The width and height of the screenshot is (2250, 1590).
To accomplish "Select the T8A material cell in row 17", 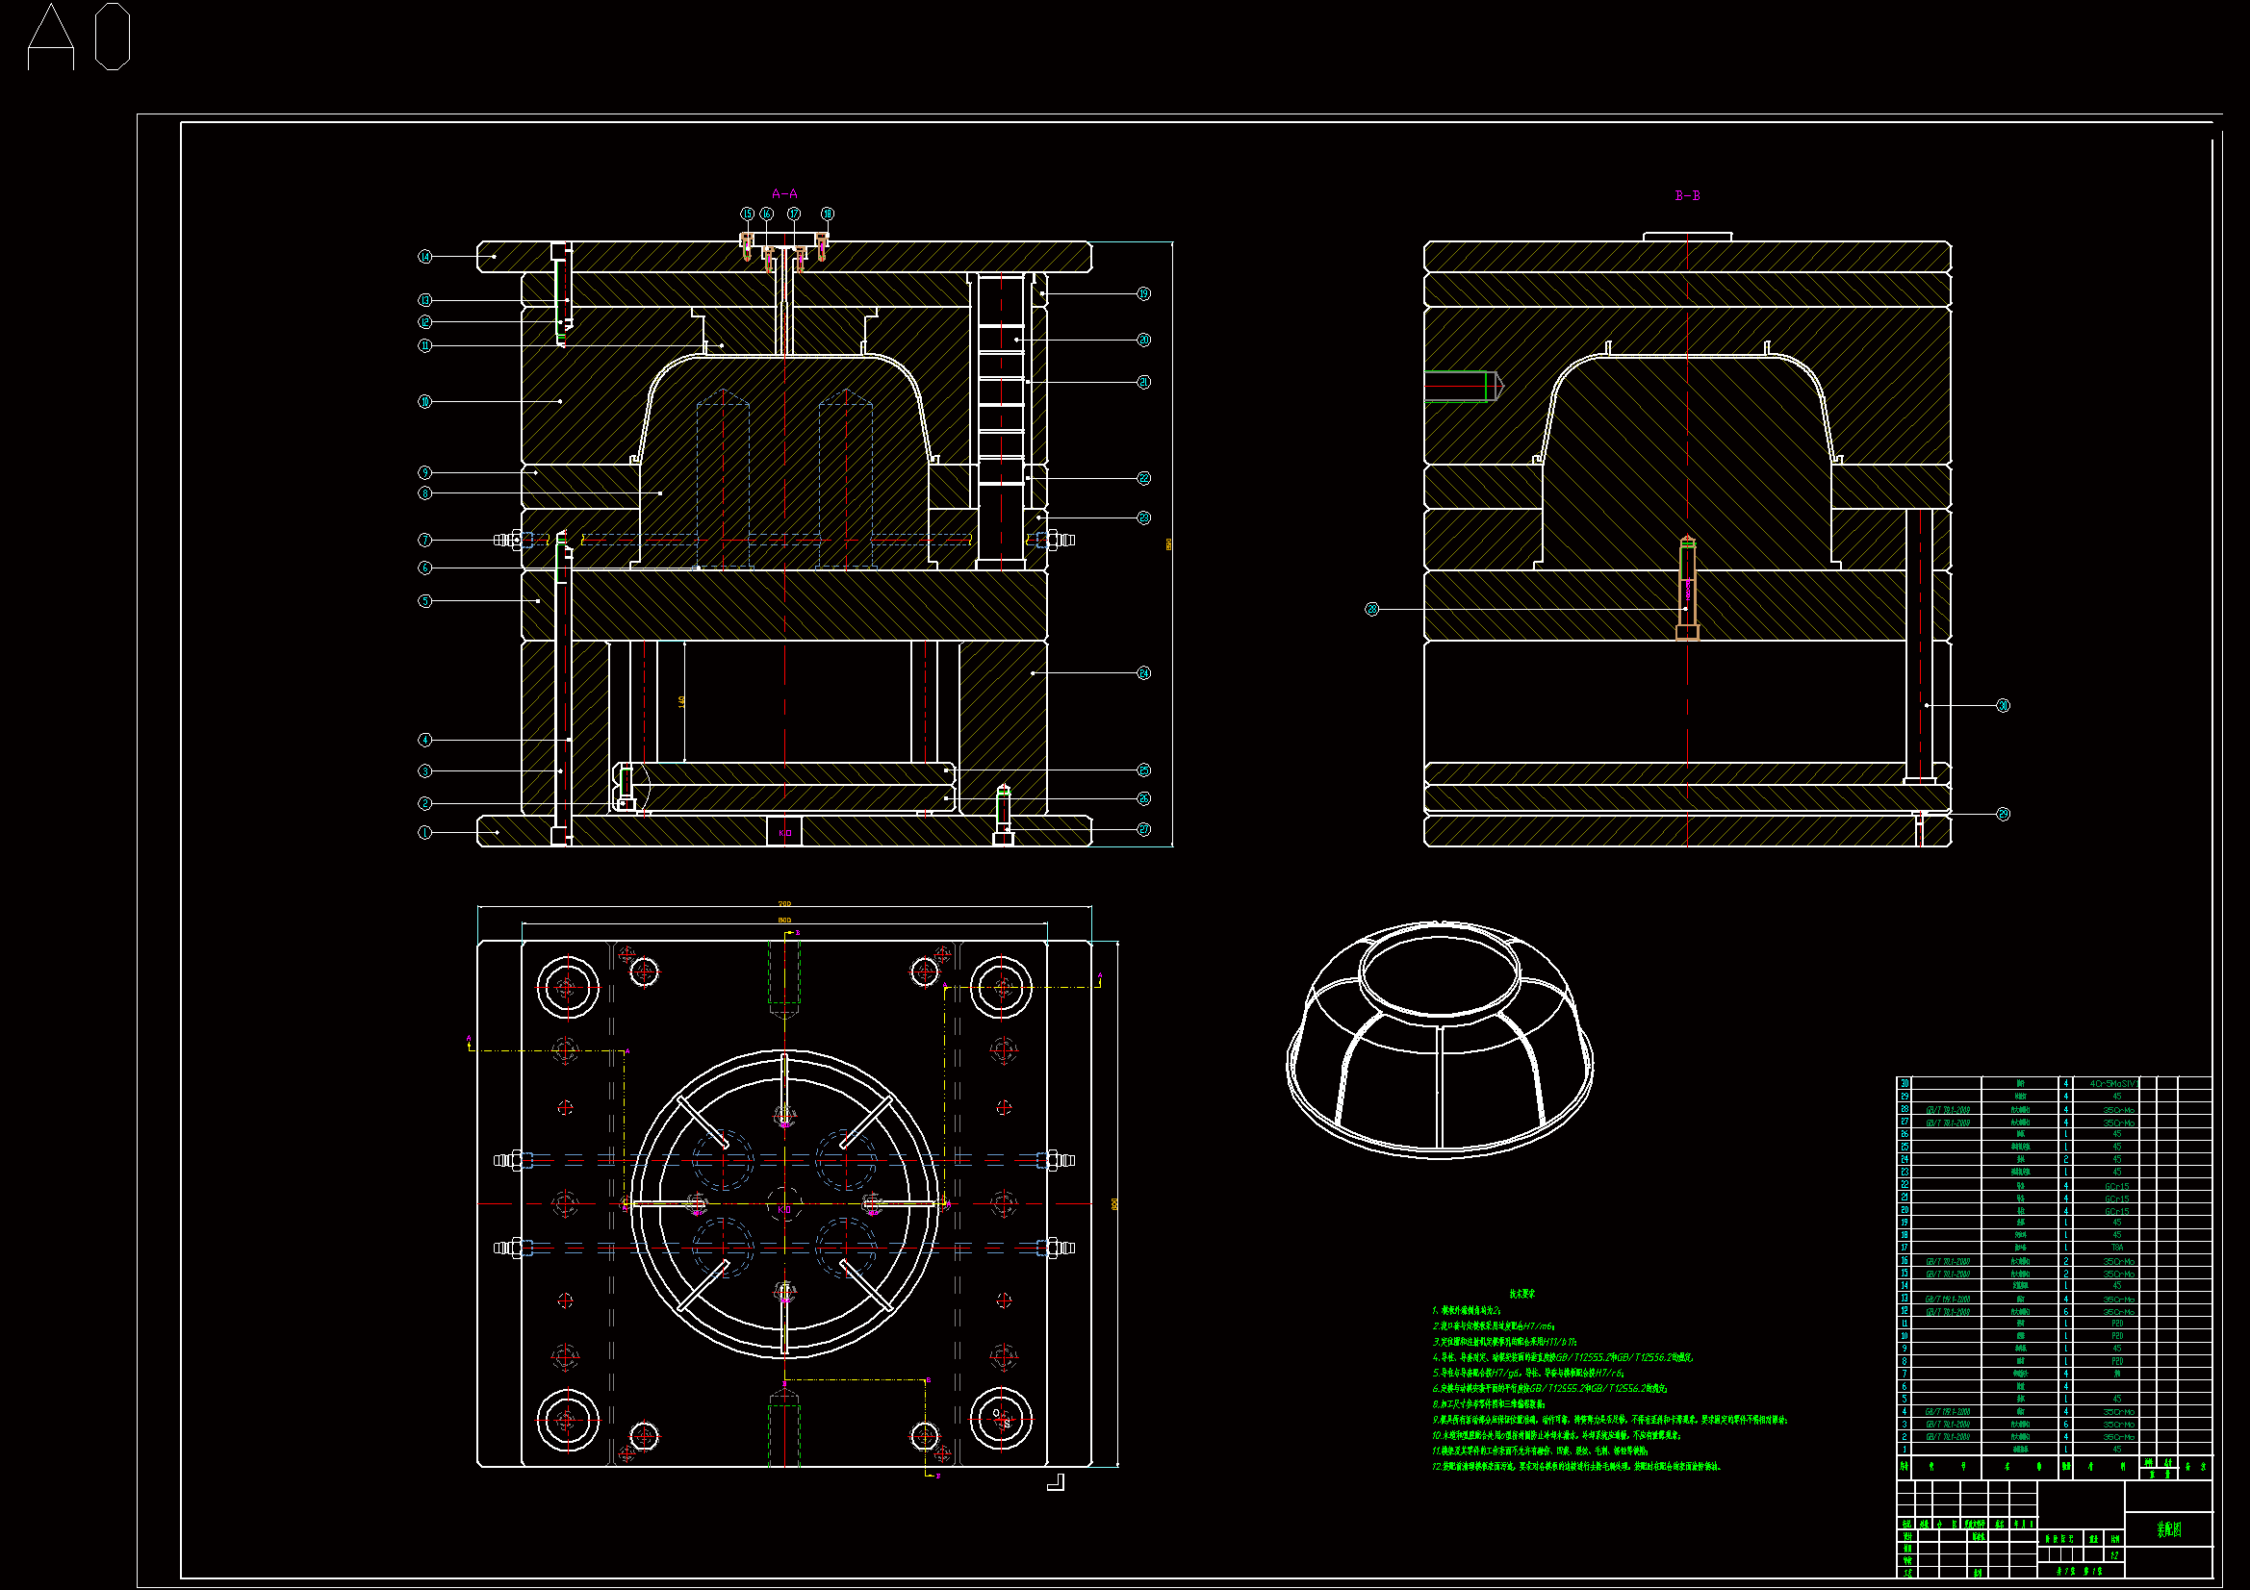I will coord(2117,1249).
